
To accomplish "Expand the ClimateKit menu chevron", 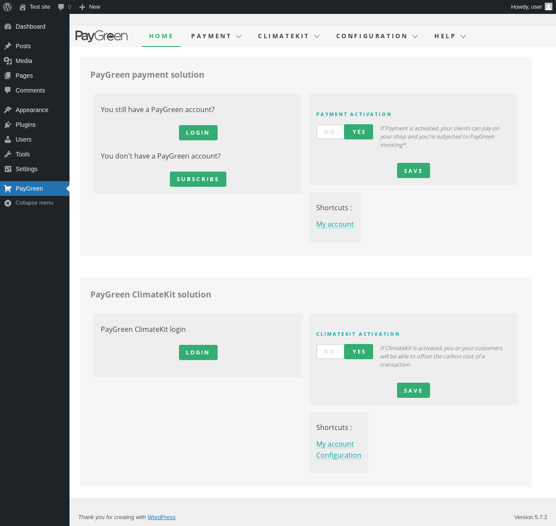I will click(x=317, y=36).
